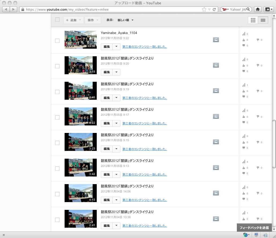Go back with browser back arrow
The image size is (276, 238).
tap(6, 9)
